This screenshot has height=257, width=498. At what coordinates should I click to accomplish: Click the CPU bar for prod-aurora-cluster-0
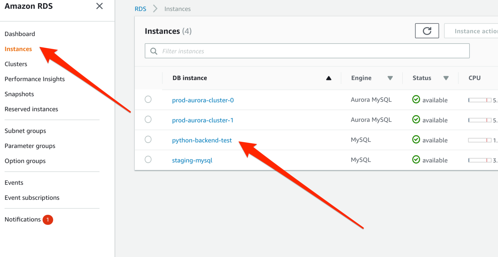pyautogui.click(x=480, y=100)
